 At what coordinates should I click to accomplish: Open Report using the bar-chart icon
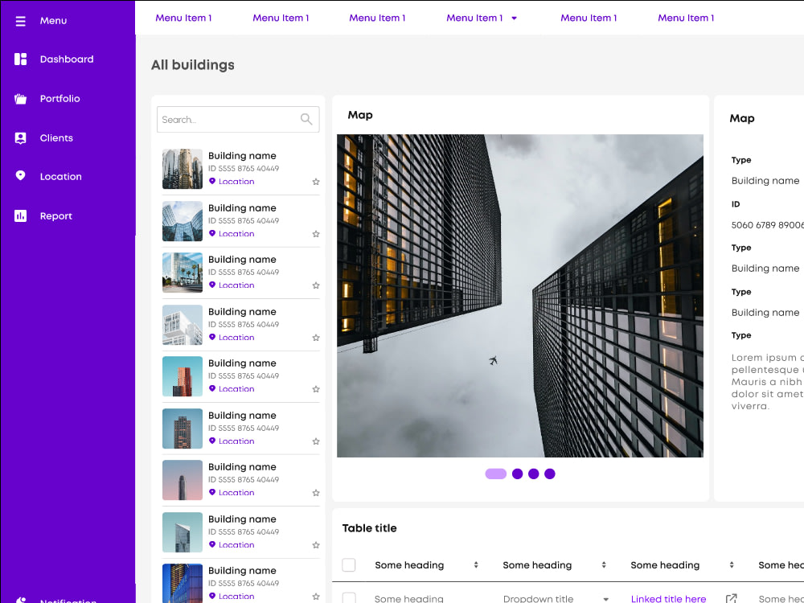(x=19, y=215)
